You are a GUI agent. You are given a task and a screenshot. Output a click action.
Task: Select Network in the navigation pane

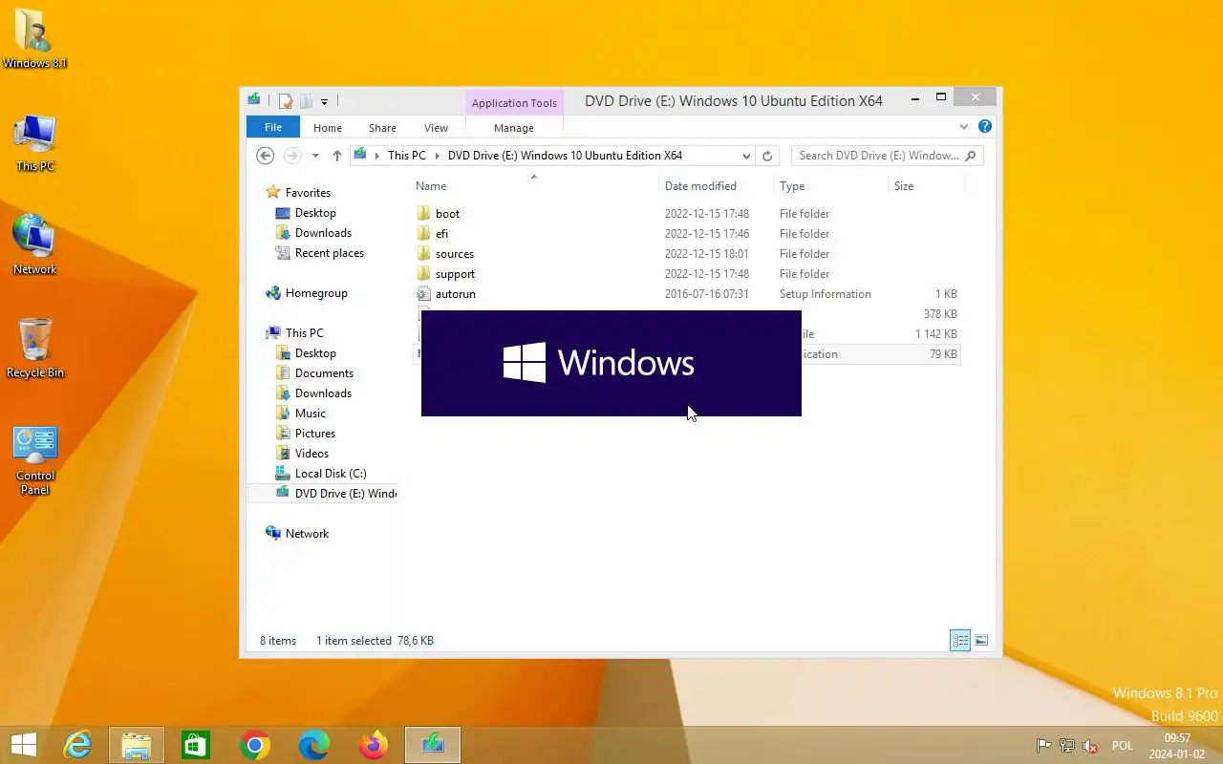click(x=307, y=534)
